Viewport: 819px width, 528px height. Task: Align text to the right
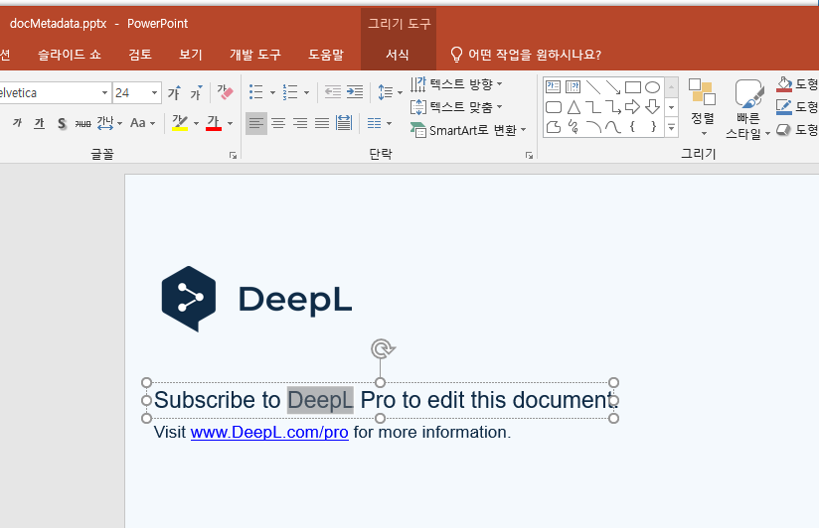coord(300,124)
